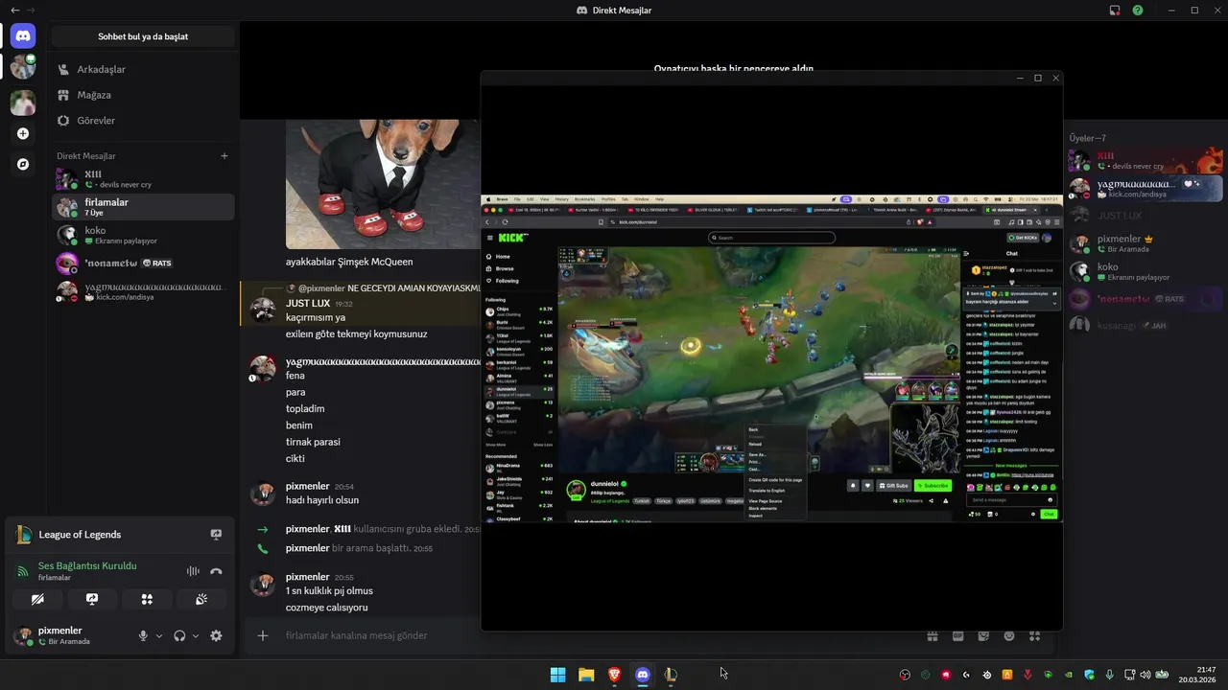Open Discord Direct Messages home icon
Image resolution: width=1228 pixels, height=690 pixels.
[23, 36]
